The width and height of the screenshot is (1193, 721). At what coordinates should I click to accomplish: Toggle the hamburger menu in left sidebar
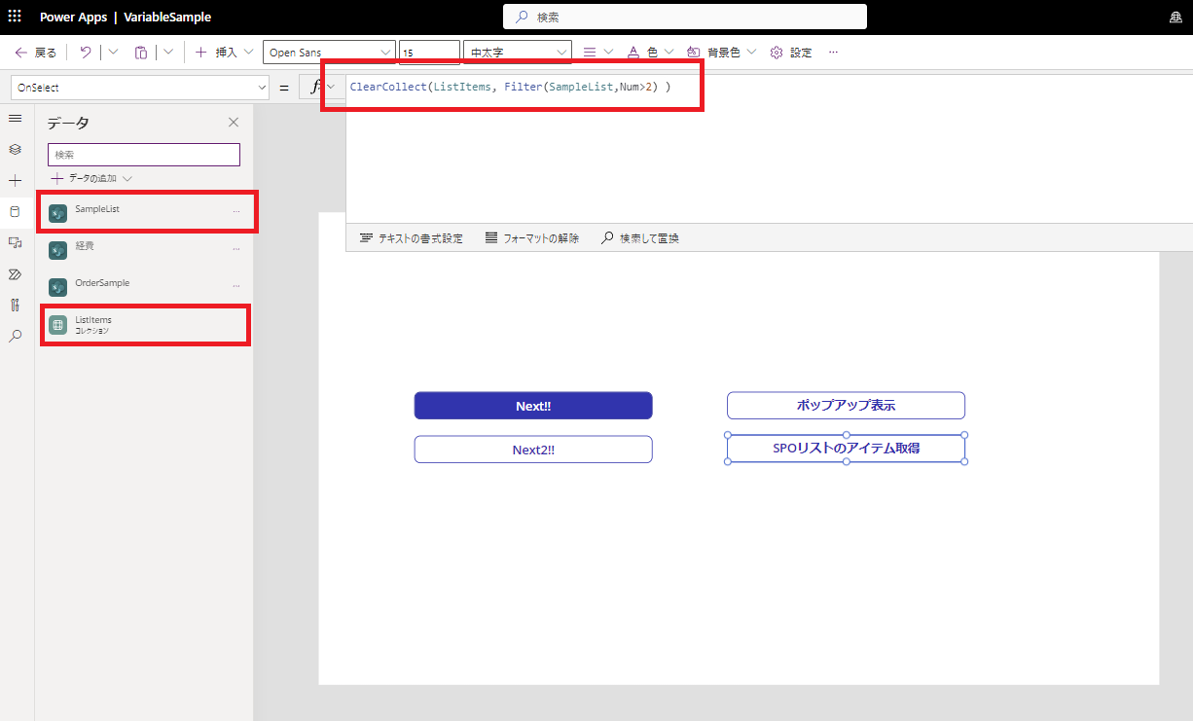pyautogui.click(x=15, y=118)
